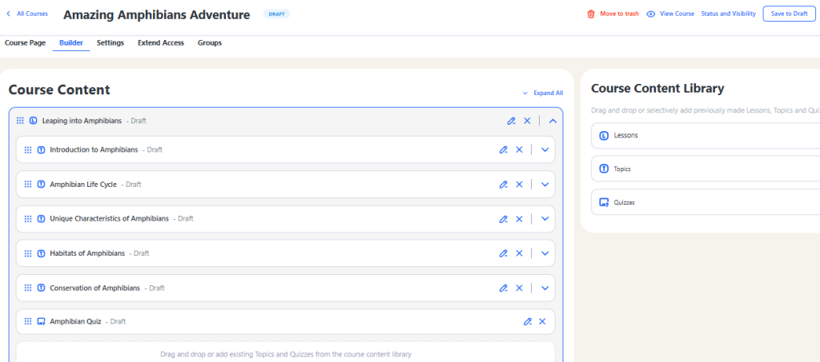Switch to the Settings tab
This screenshot has height=362, width=820.
point(111,43)
